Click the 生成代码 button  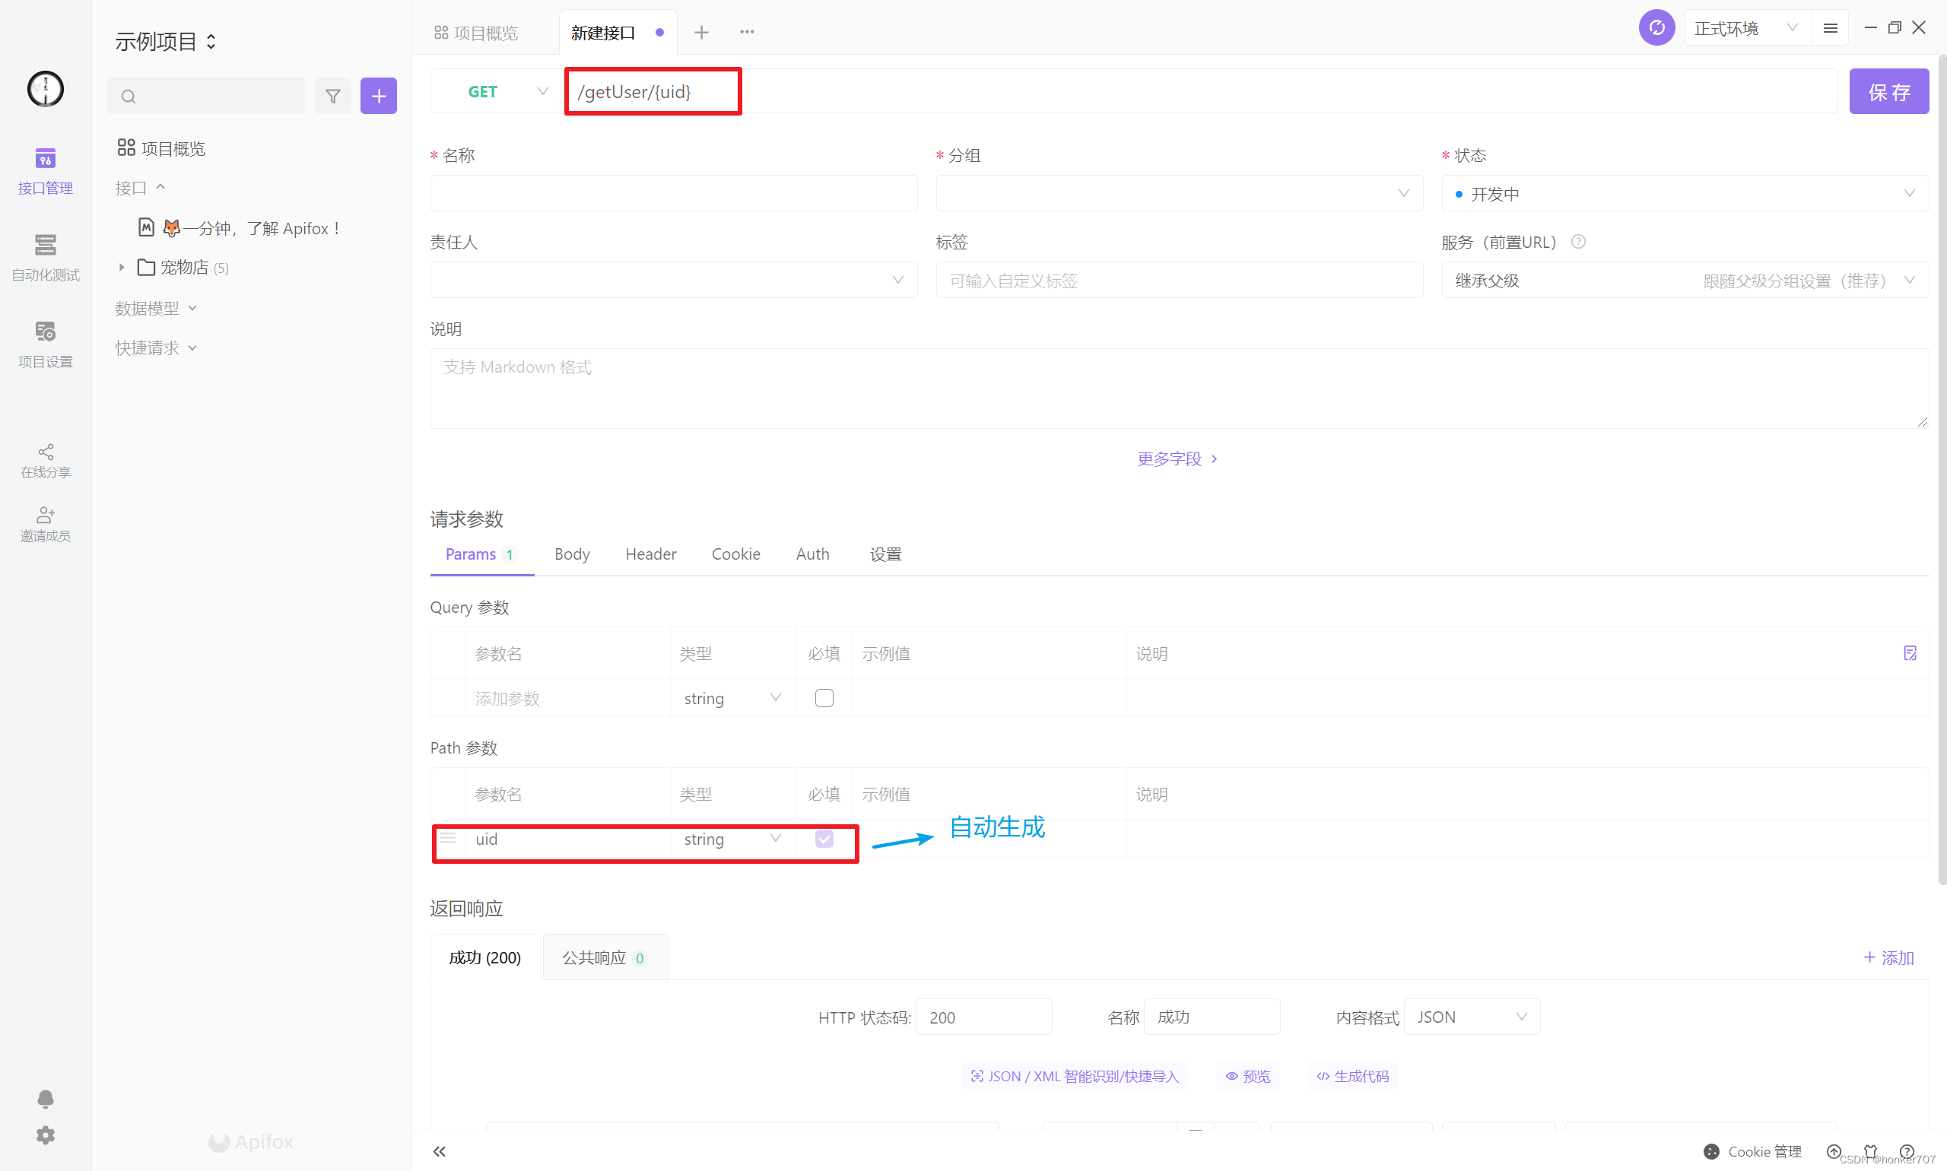click(1353, 1075)
